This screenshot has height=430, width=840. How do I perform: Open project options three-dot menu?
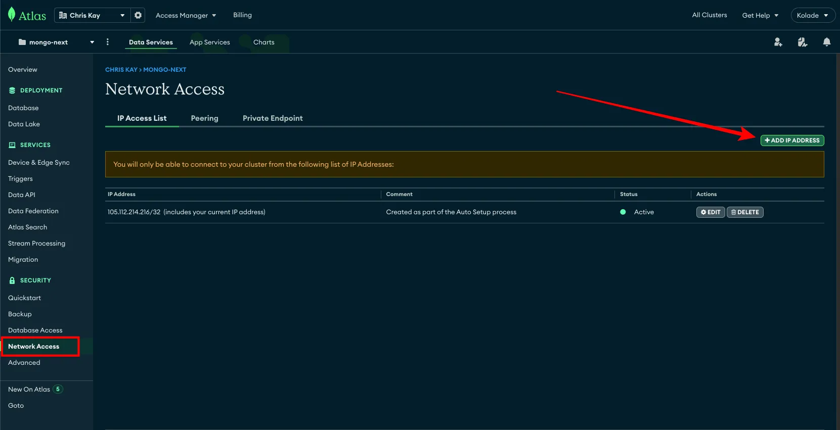coord(107,42)
